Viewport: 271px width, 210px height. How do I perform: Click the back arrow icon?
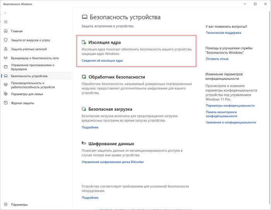point(5,13)
